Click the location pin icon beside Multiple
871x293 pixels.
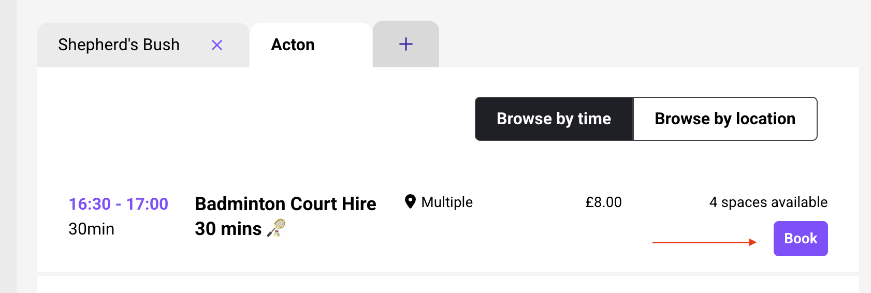coord(410,201)
